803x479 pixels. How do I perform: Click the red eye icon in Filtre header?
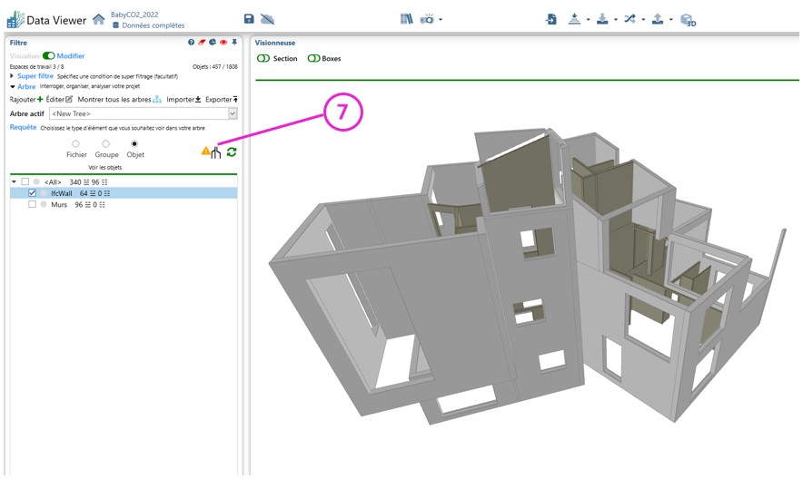223,43
